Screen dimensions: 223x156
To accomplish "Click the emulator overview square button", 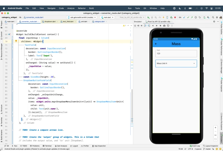I will pos(161,26).
